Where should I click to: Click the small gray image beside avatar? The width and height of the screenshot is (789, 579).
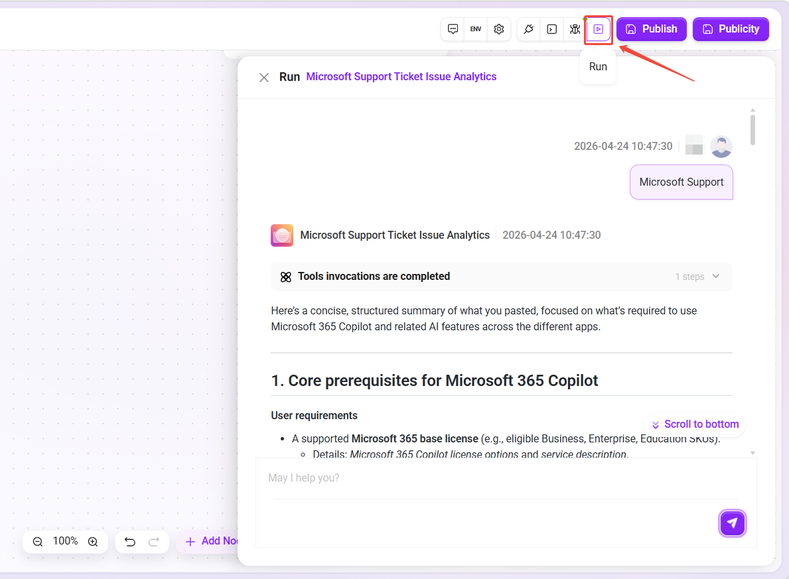click(694, 145)
